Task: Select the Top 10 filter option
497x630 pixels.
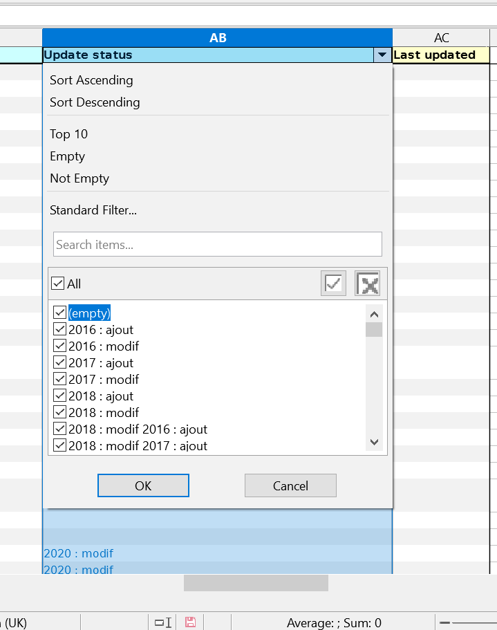Action: 68,133
